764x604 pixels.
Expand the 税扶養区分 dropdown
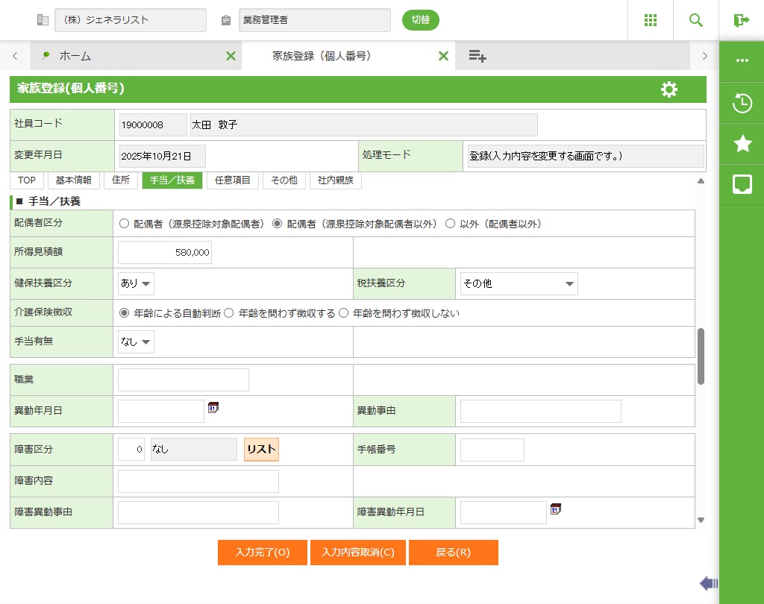(x=519, y=283)
